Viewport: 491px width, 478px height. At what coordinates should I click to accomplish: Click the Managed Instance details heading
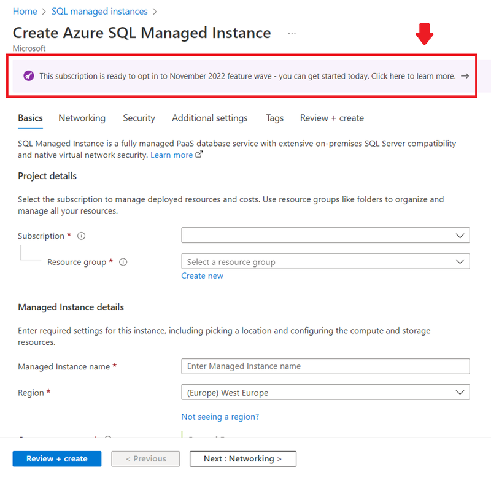(x=71, y=307)
